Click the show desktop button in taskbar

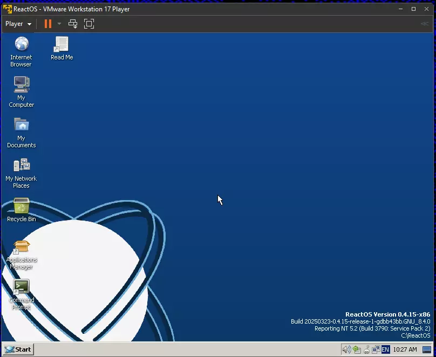(427, 349)
